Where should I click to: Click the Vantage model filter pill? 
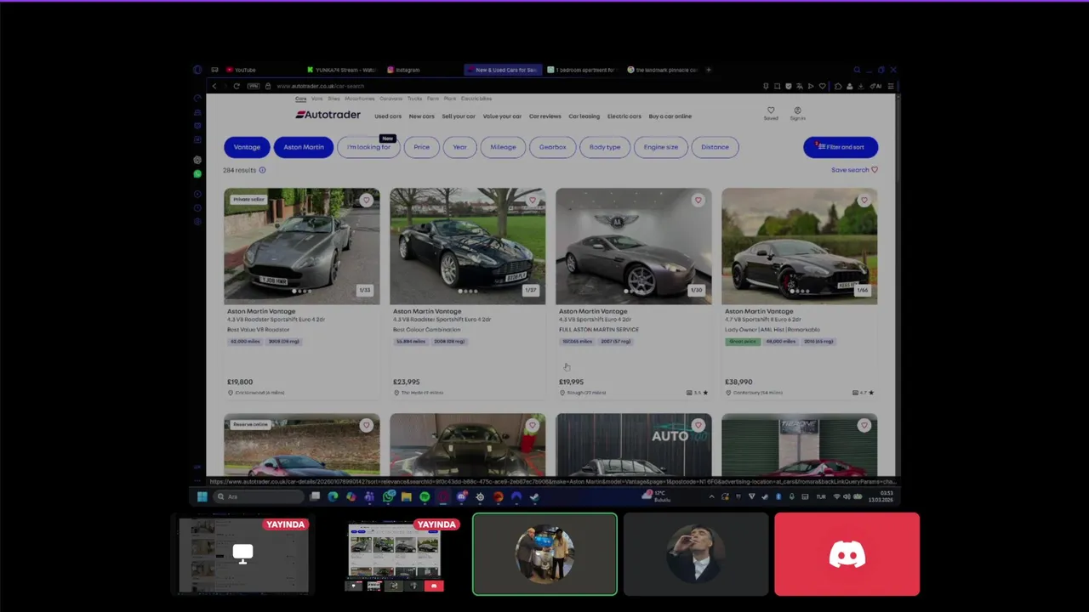[247, 147]
